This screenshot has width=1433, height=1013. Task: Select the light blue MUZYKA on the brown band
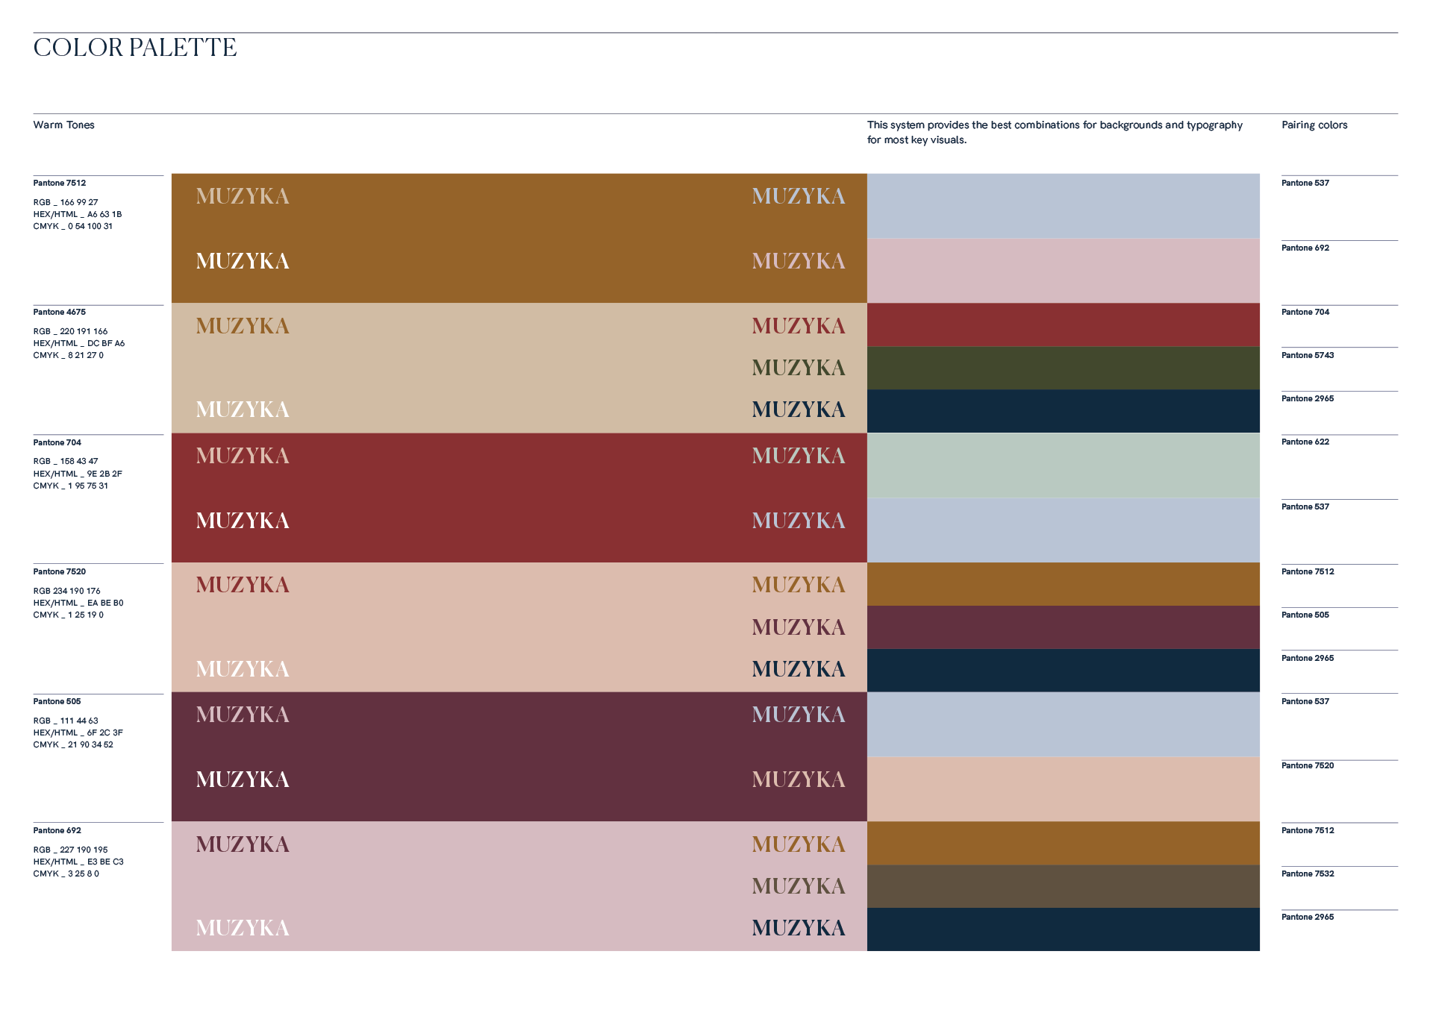click(799, 196)
